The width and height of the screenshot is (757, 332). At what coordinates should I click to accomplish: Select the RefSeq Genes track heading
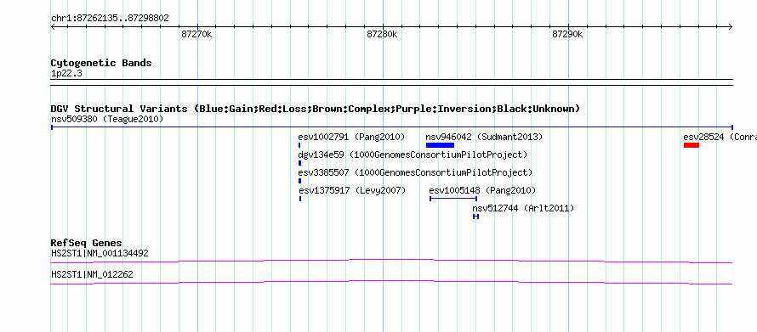pos(87,243)
